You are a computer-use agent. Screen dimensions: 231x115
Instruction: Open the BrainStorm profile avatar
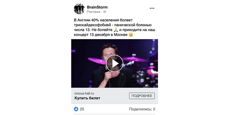79,9
